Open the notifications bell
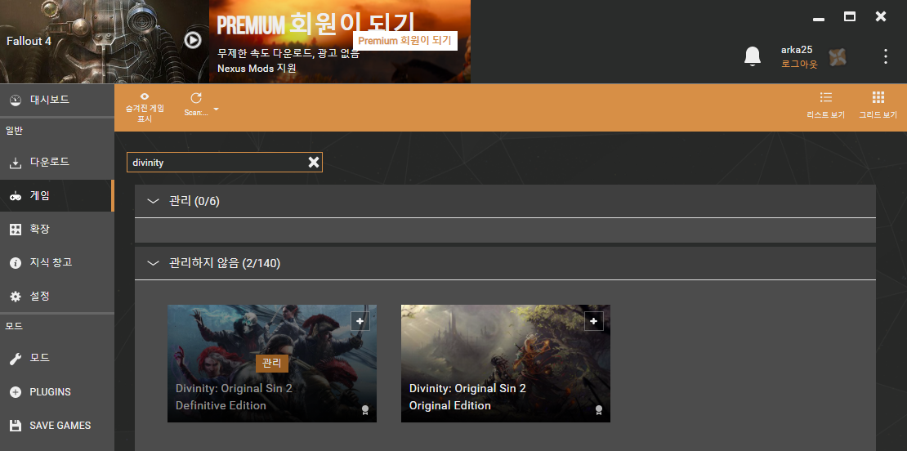This screenshot has height=451, width=907. click(x=752, y=56)
